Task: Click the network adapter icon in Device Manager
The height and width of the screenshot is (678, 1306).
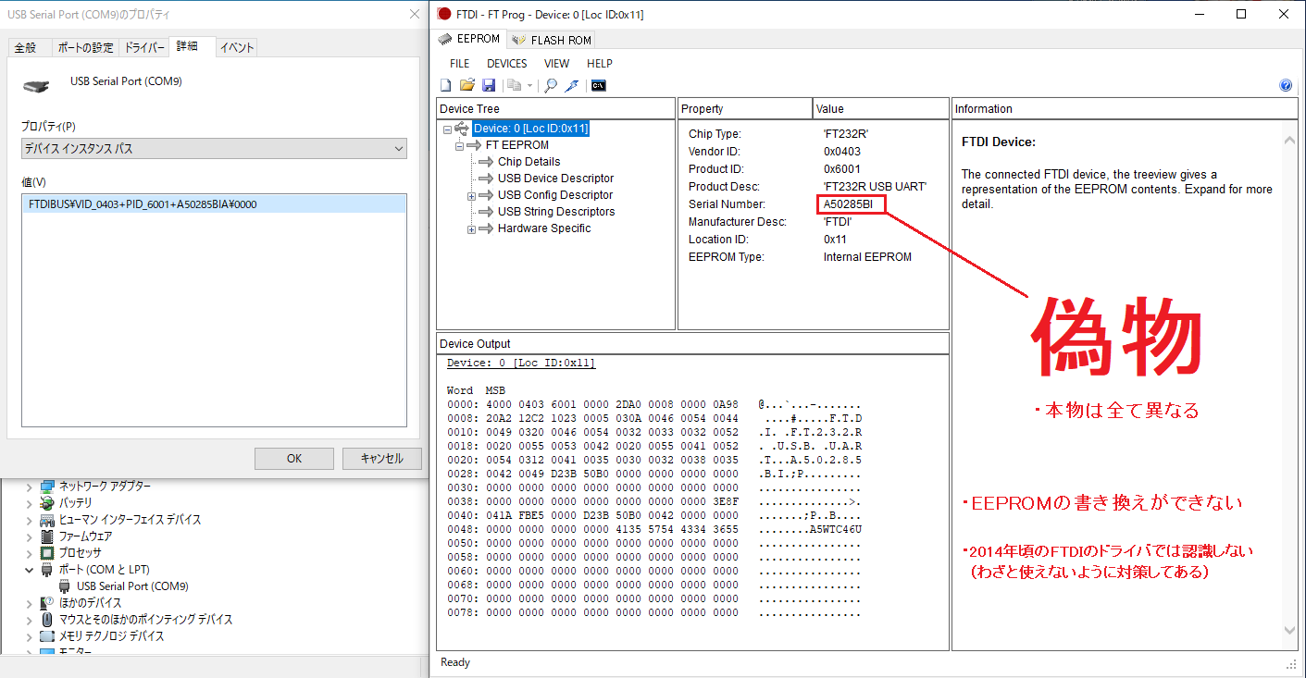Action: 47,487
